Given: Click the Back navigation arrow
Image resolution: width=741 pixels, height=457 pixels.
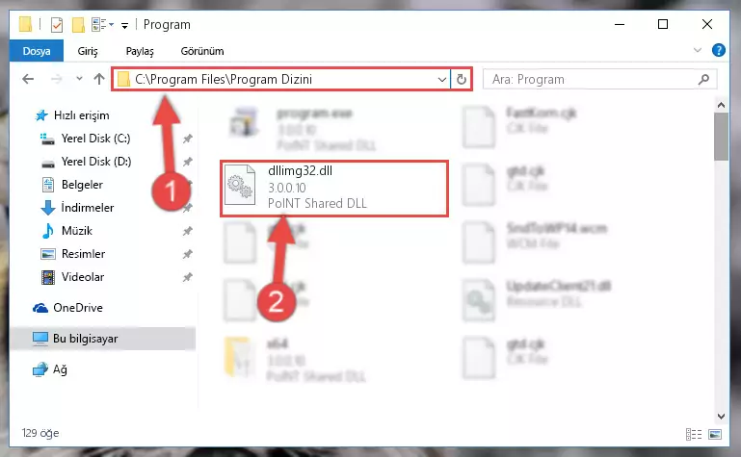Looking at the screenshot, I should coord(28,79).
